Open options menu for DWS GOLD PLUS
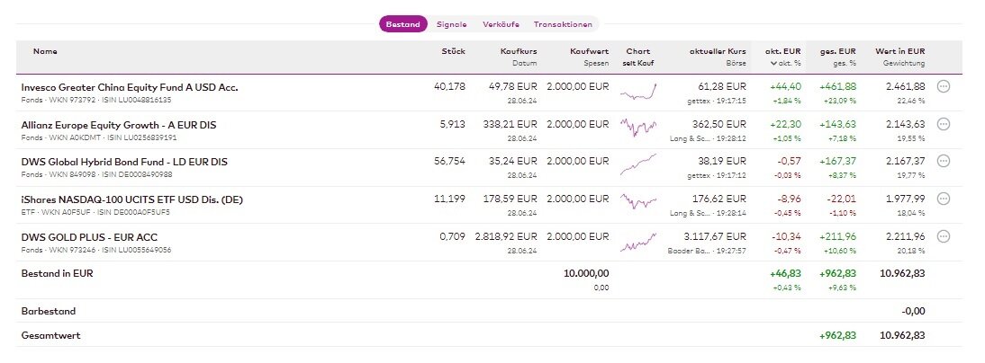 (944, 236)
